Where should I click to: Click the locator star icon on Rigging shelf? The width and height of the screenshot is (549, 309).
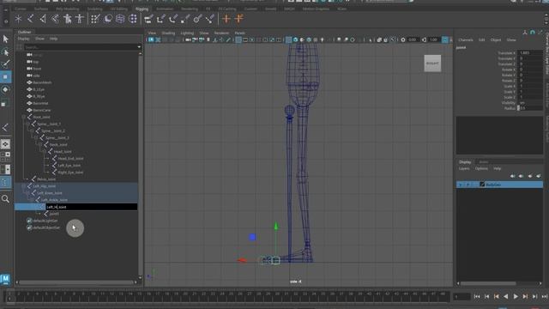click(x=18, y=19)
